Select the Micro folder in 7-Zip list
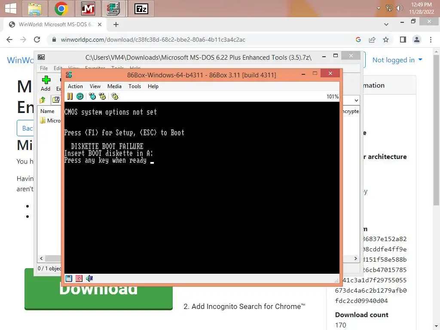 pyautogui.click(x=51, y=120)
